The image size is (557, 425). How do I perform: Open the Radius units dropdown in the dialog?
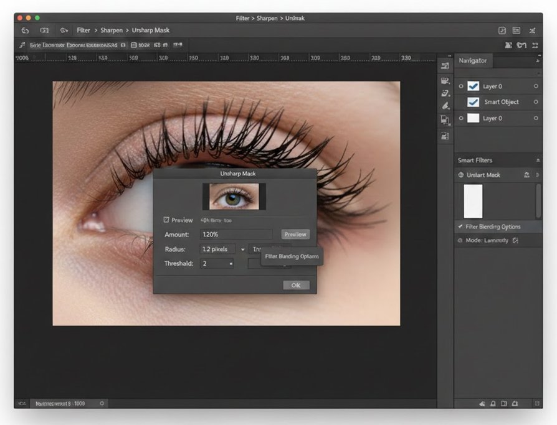click(243, 249)
